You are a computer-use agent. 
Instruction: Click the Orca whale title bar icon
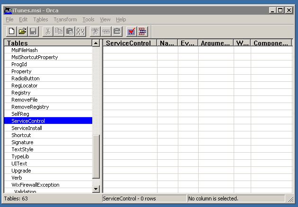point(8,10)
